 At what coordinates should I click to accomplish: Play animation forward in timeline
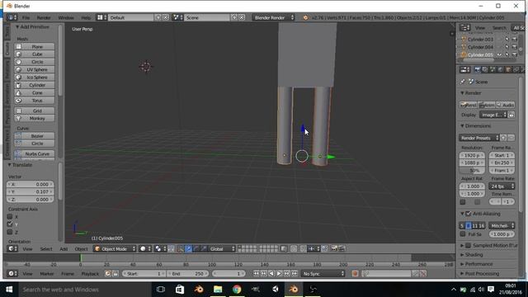[279, 274]
